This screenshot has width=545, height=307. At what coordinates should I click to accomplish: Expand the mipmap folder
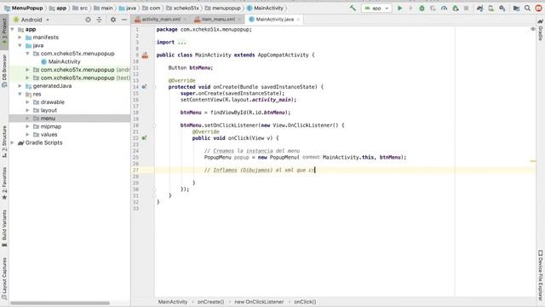point(27,126)
